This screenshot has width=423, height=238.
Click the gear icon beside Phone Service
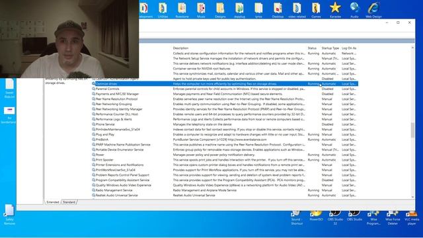point(93,124)
